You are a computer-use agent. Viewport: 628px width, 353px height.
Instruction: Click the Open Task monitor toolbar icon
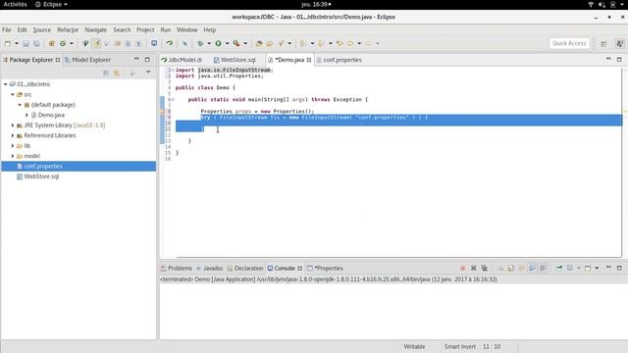click(154, 43)
